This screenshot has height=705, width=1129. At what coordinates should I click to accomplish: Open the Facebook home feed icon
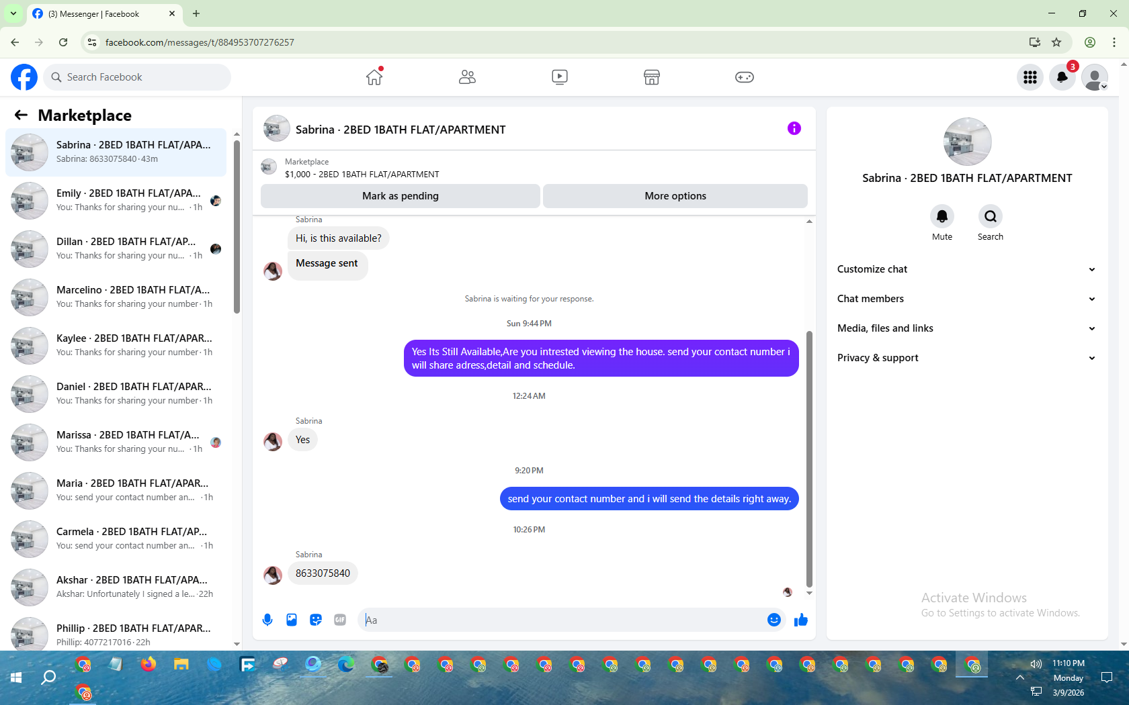[374, 77]
